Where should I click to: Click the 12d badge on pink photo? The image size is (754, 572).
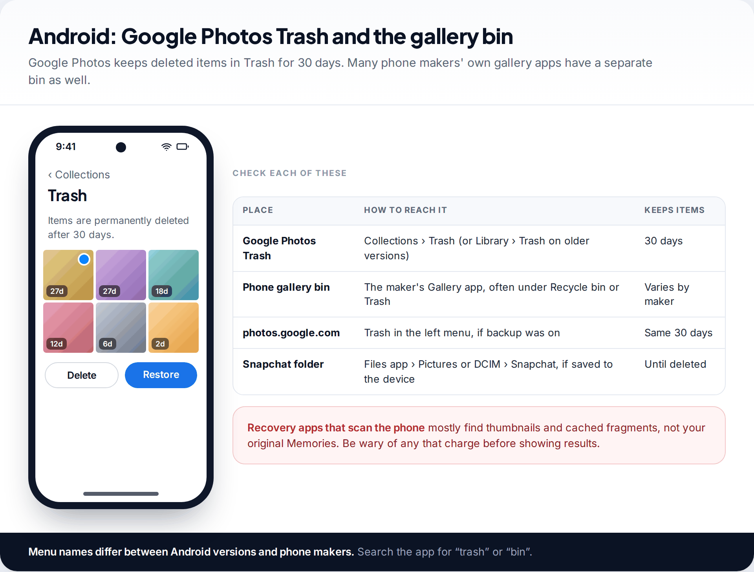[57, 344]
